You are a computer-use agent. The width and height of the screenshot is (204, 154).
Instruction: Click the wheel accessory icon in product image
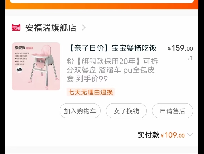(x=19, y=70)
